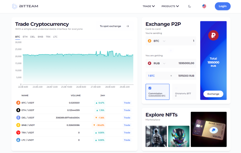Click Trade for BNB / USDT
Viewport: 241px width, 153px height.
click(x=127, y=125)
